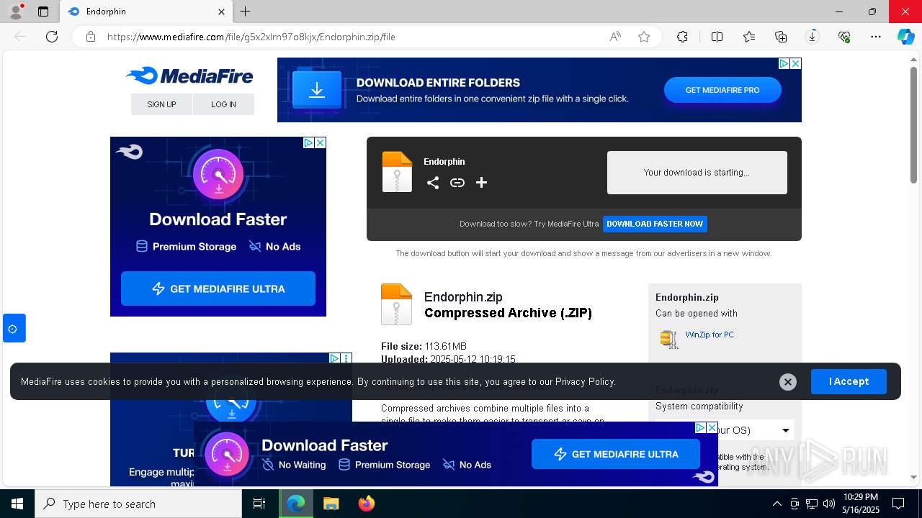Click GET MEDIAFIRE ULTRA in bottom banner

pyautogui.click(x=616, y=454)
